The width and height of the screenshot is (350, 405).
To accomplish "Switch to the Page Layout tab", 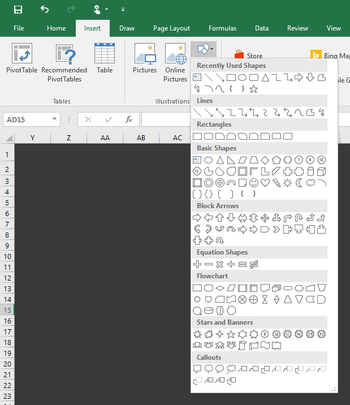I will coord(171,28).
